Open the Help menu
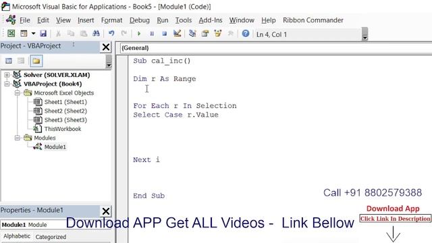Image resolution: width=432 pixels, height=243 pixels. coord(269,20)
